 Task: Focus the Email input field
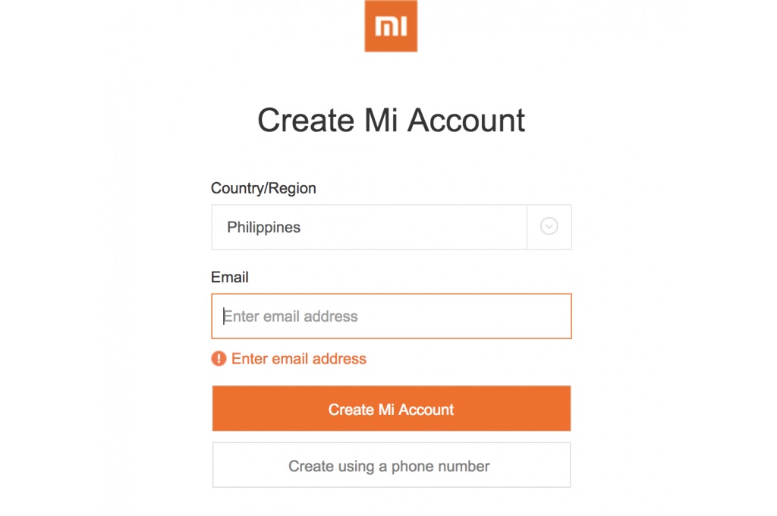tap(392, 316)
